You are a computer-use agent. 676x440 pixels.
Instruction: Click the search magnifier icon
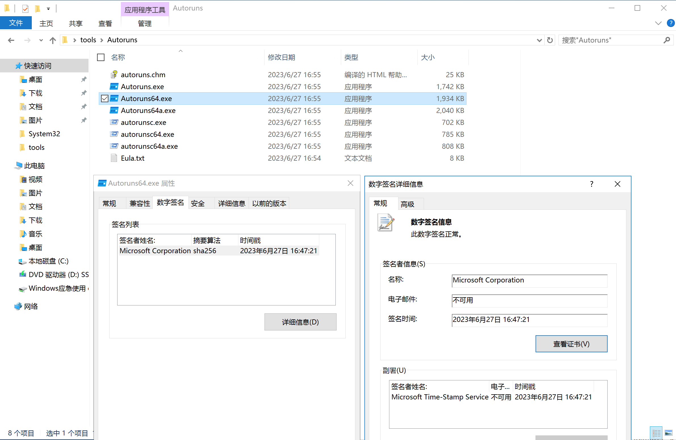[x=667, y=40]
